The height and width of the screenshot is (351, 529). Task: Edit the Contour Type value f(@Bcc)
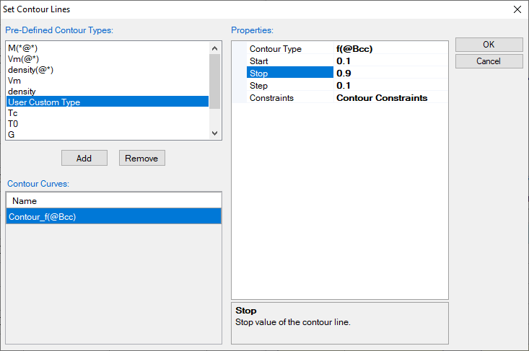(x=390, y=49)
